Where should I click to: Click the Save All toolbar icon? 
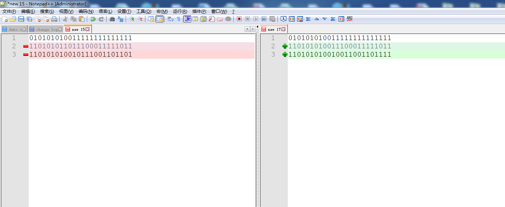[29, 19]
